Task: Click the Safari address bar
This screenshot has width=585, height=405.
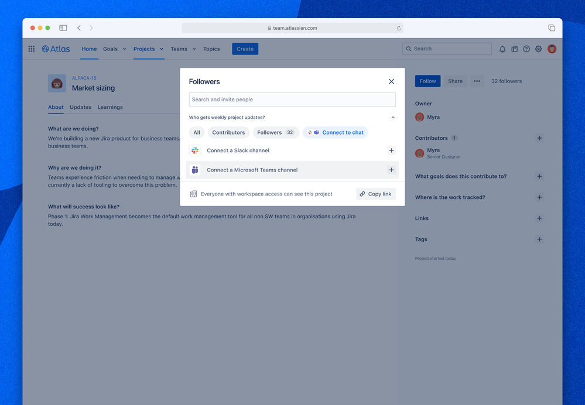Action: coord(293,28)
